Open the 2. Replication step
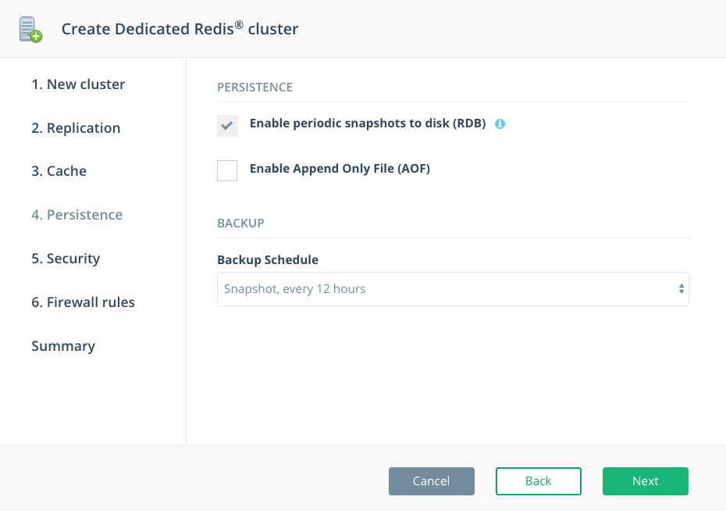The height and width of the screenshot is (511, 726). pos(76,128)
